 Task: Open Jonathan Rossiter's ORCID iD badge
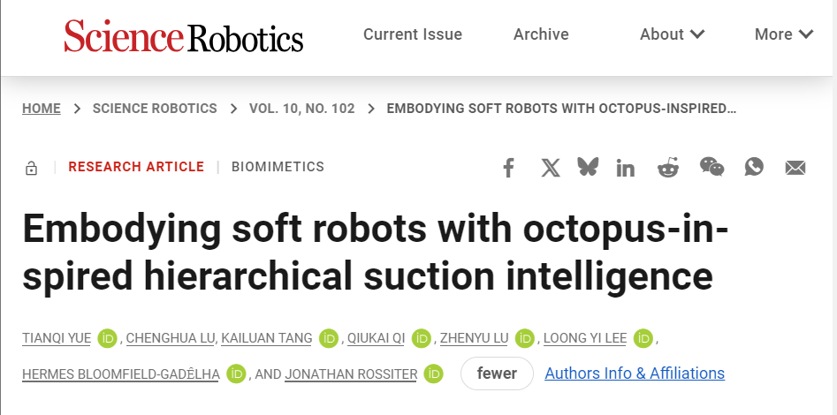[434, 373]
